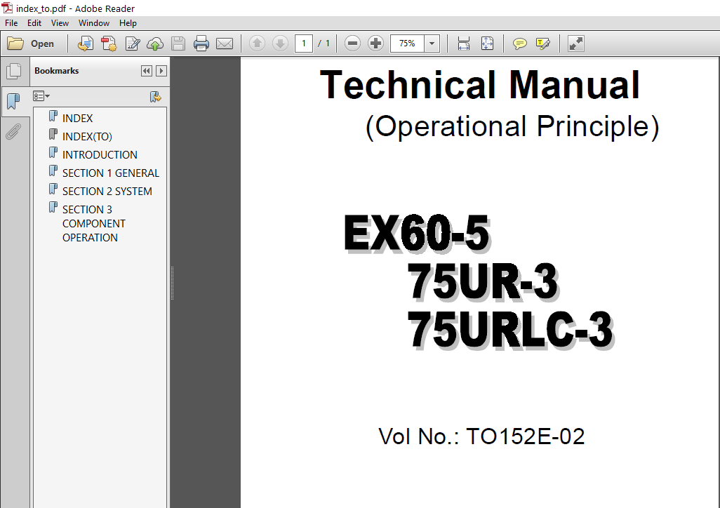Print the document using printer icon
The image size is (720, 508).
pyautogui.click(x=201, y=44)
